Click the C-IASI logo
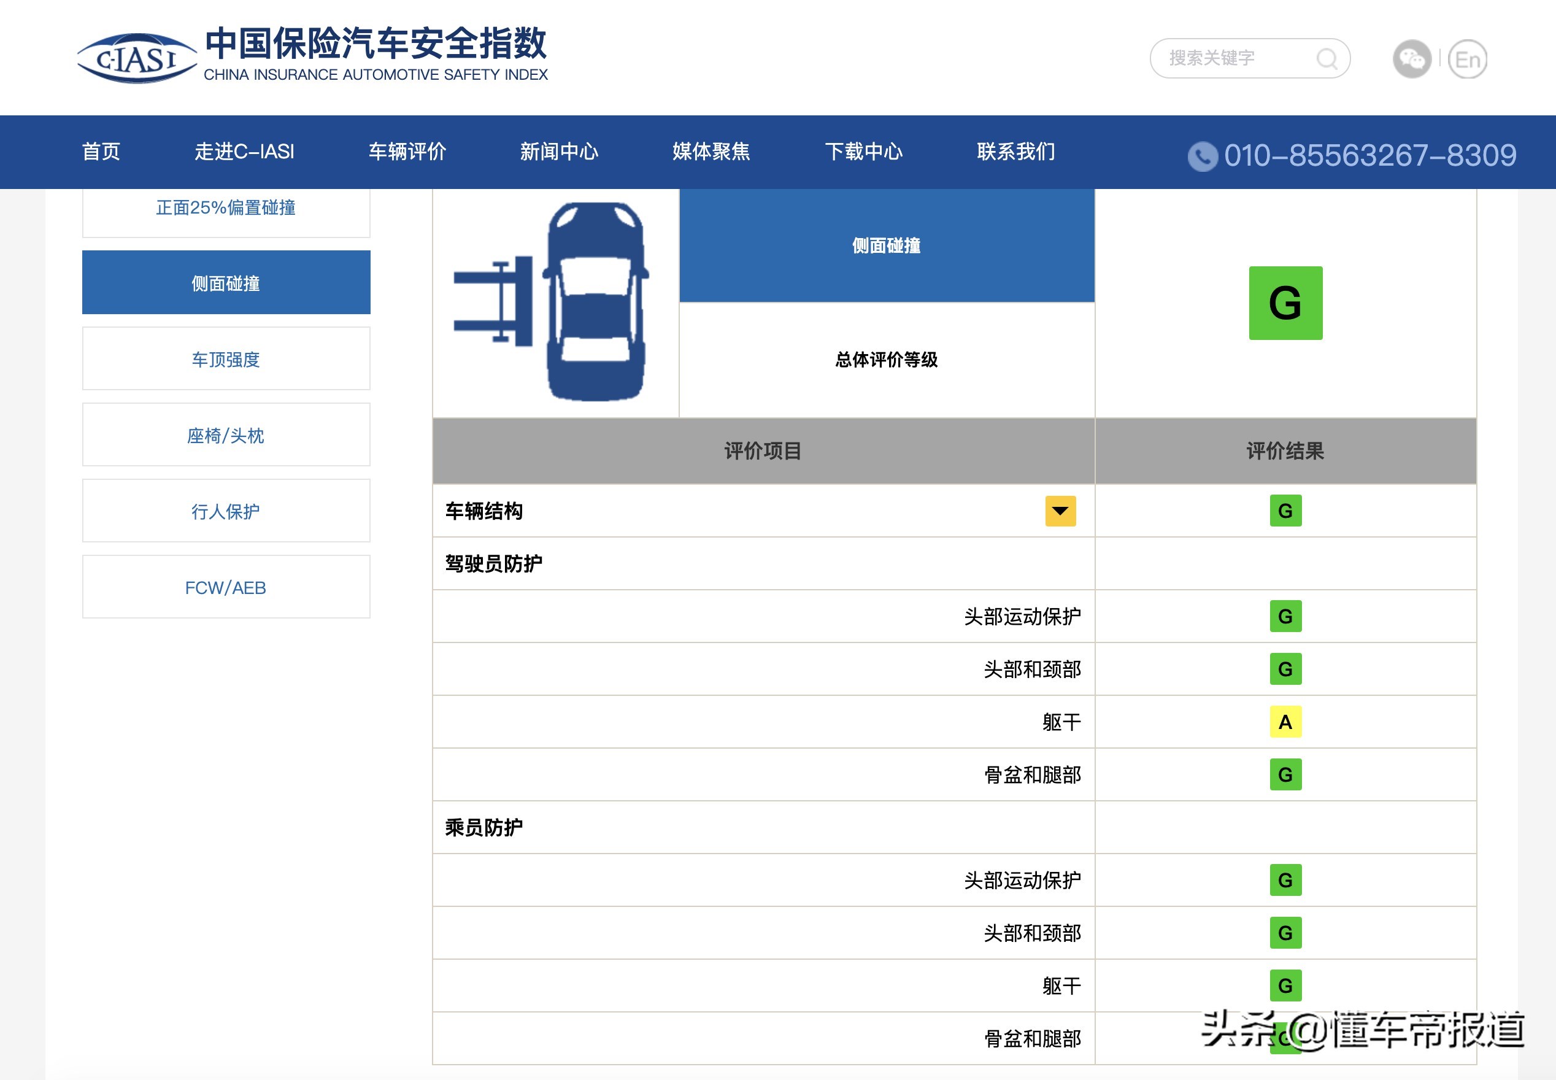The width and height of the screenshot is (1556, 1080). click(137, 59)
